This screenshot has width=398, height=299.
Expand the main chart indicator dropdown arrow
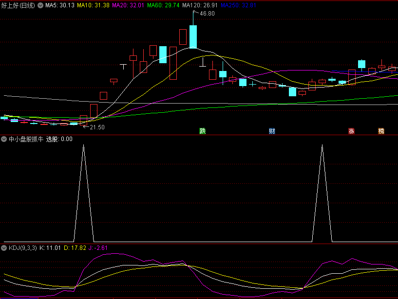[x=40, y=5]
